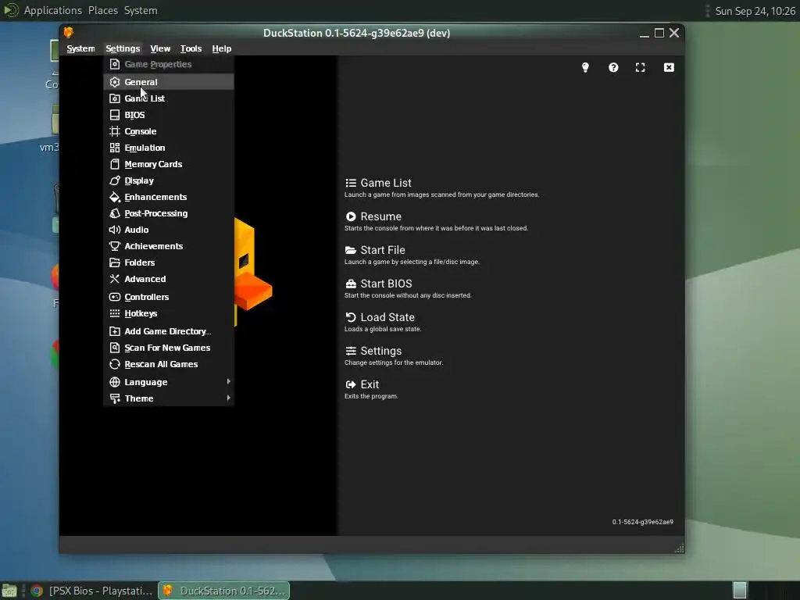Click the General gear icon in Settings menu
The width and height of the screenshot is (800, 600).
[115, 81]
